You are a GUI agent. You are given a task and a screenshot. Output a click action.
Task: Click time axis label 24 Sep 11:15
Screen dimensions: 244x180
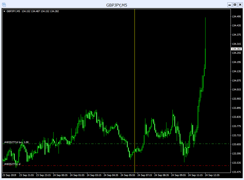(x=195, y=175)
